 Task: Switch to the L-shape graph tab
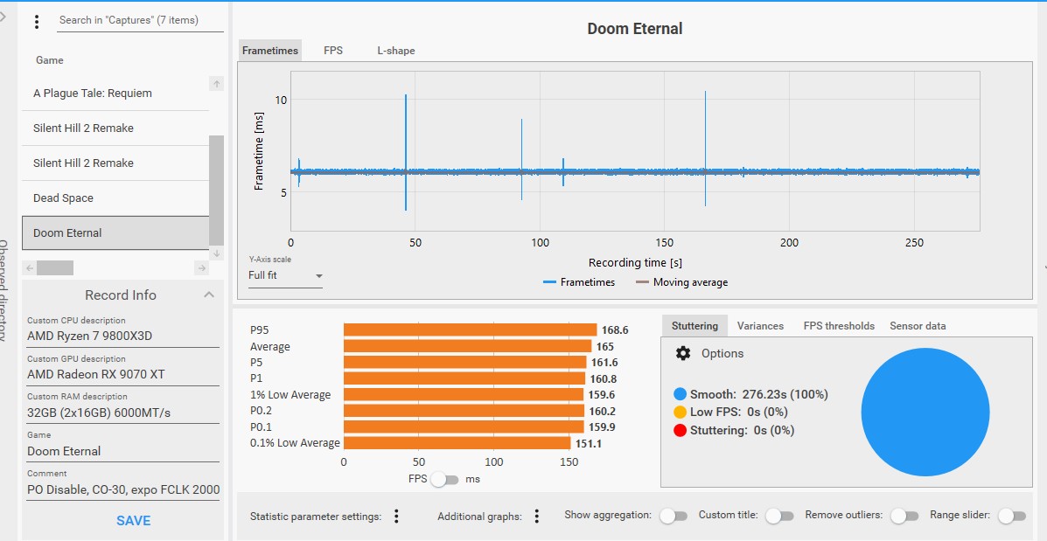click(396, 51)
